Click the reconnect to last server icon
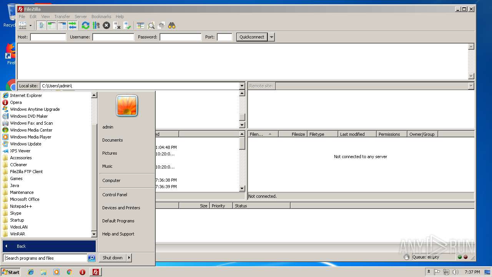Screen dimensions: 492x277 (127, 25)
